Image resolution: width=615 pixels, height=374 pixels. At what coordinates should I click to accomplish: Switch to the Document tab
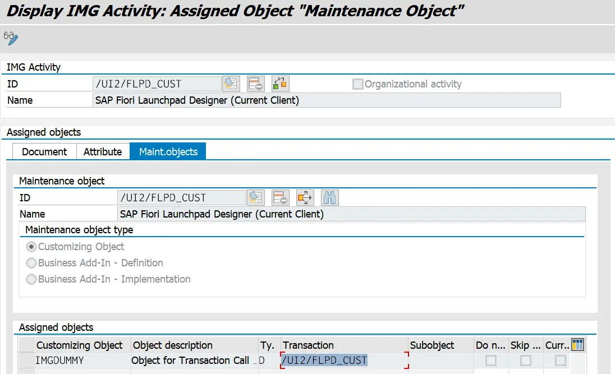[x=44, y=152]
